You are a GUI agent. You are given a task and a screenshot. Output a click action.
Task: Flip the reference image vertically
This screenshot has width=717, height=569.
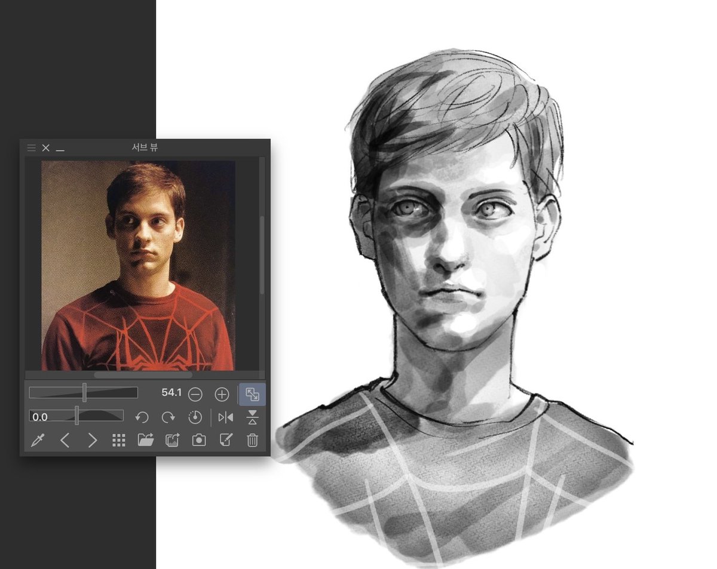point(252,417)
